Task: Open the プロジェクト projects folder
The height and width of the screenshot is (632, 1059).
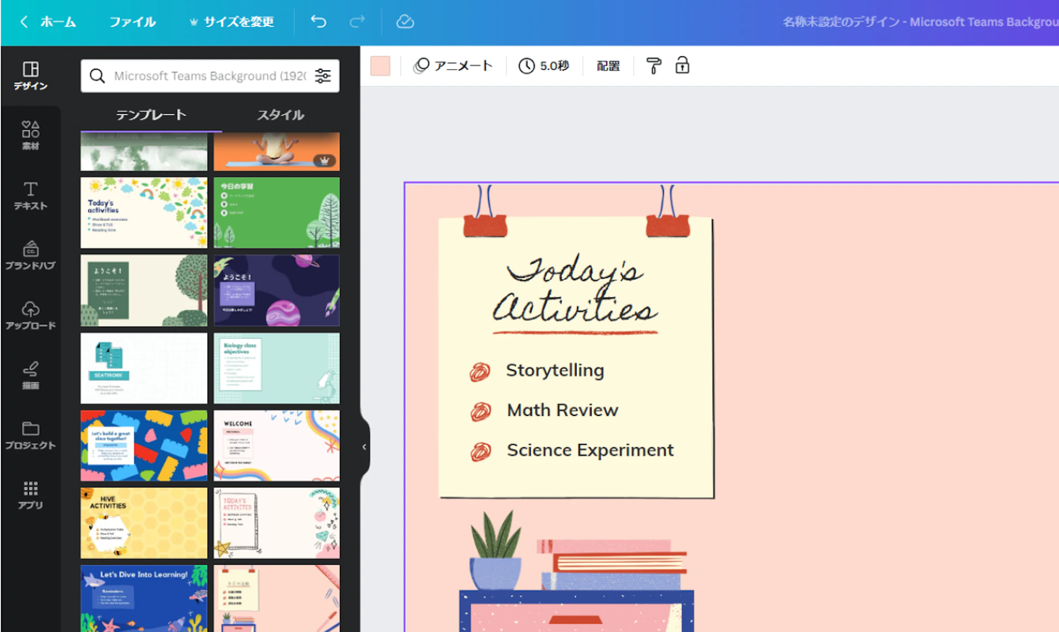Action: (31, 435)
